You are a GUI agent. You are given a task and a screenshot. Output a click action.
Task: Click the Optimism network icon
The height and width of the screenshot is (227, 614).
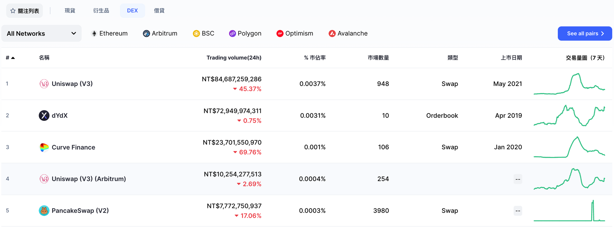tap(280, 34)
